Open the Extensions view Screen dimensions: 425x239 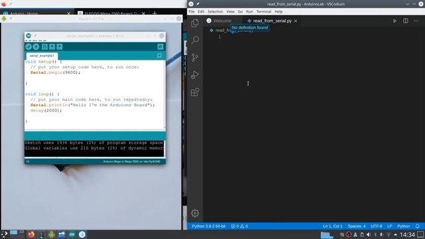pyautogui.click(x=195, y=92)
